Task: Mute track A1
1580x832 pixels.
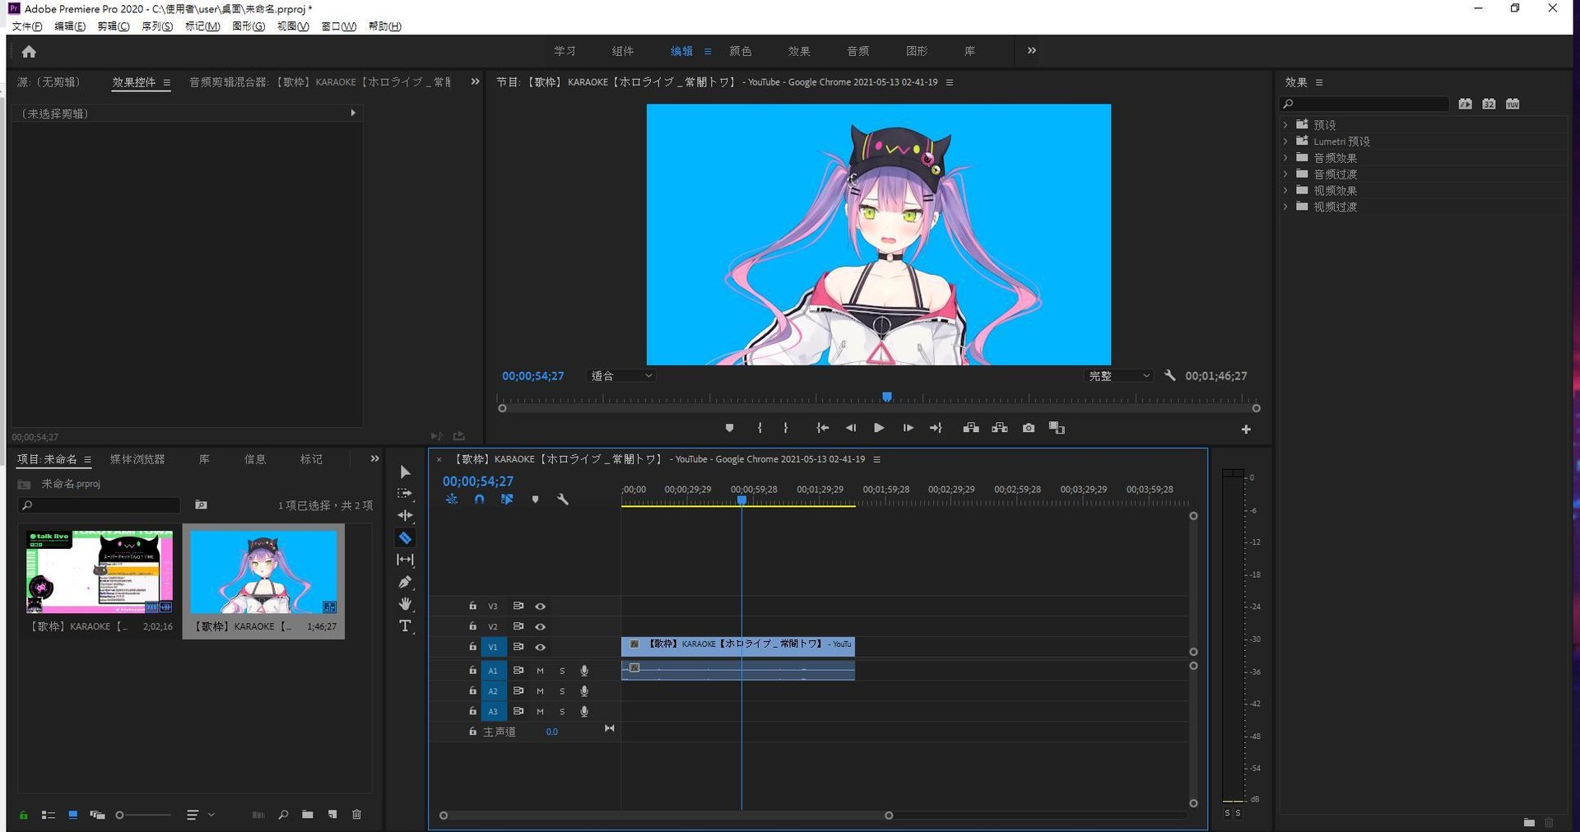Action: 540,671
